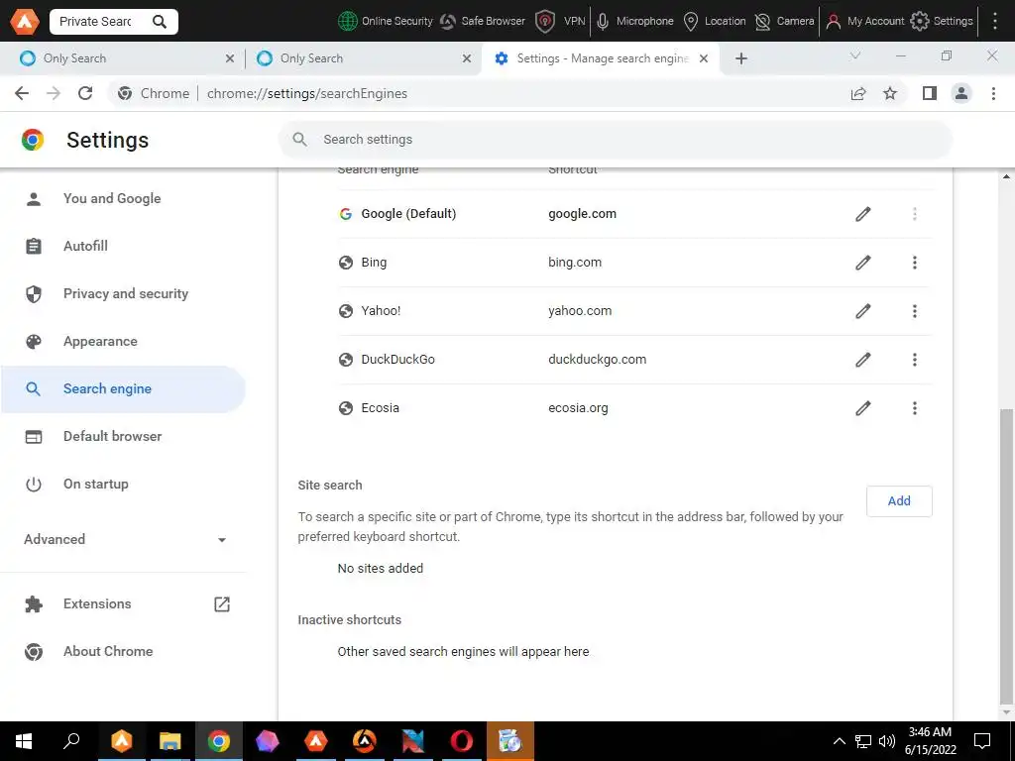Open volume control in system tray
Screen dimensions: 1015x761
pos(887,741)
